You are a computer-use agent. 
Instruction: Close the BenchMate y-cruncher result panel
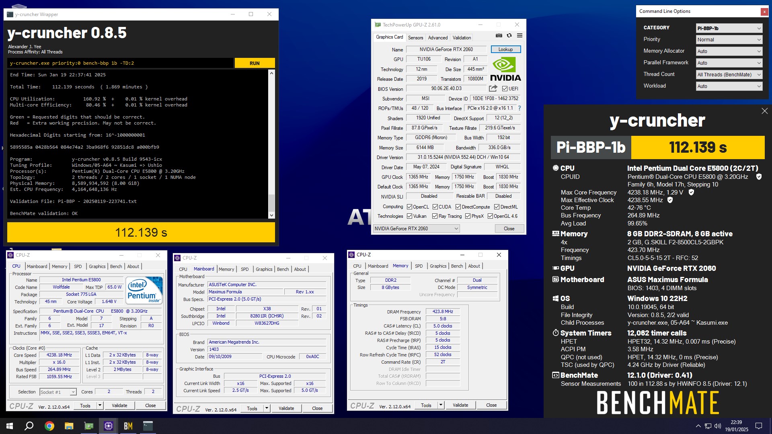pyautogui.click(x=764, y=111)
